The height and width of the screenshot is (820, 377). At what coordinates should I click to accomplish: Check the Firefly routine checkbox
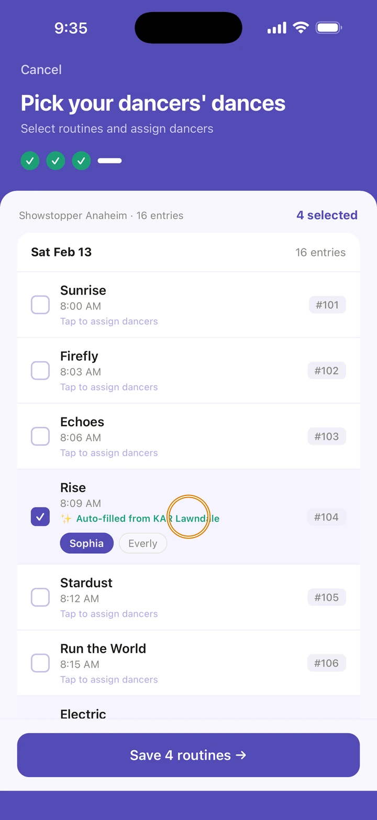pyautogui.click(x=40, y=371)
